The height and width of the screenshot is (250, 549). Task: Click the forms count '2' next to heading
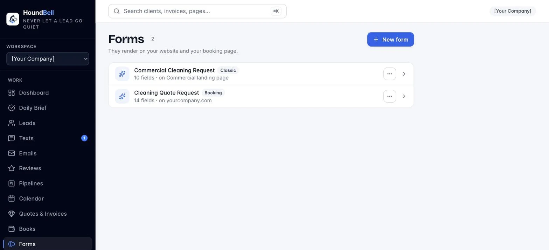point(153,39)
